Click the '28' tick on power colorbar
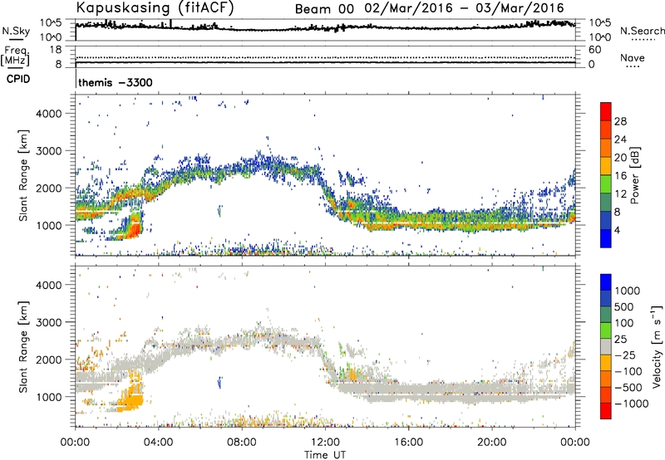This screenshot has width=665, height=460. [620, 121]
